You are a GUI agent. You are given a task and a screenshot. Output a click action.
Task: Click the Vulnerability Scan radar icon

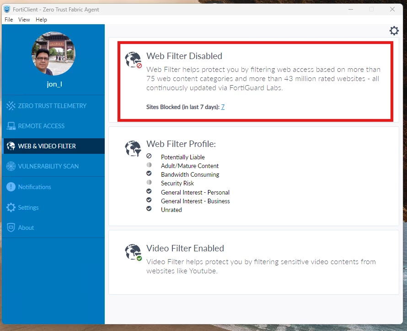tap(11, 166)
